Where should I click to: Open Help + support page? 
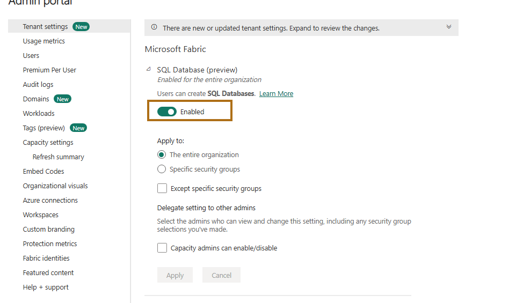(46, 287)
